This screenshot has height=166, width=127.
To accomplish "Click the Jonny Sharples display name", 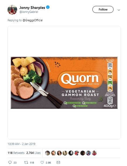I will [32, 8].
